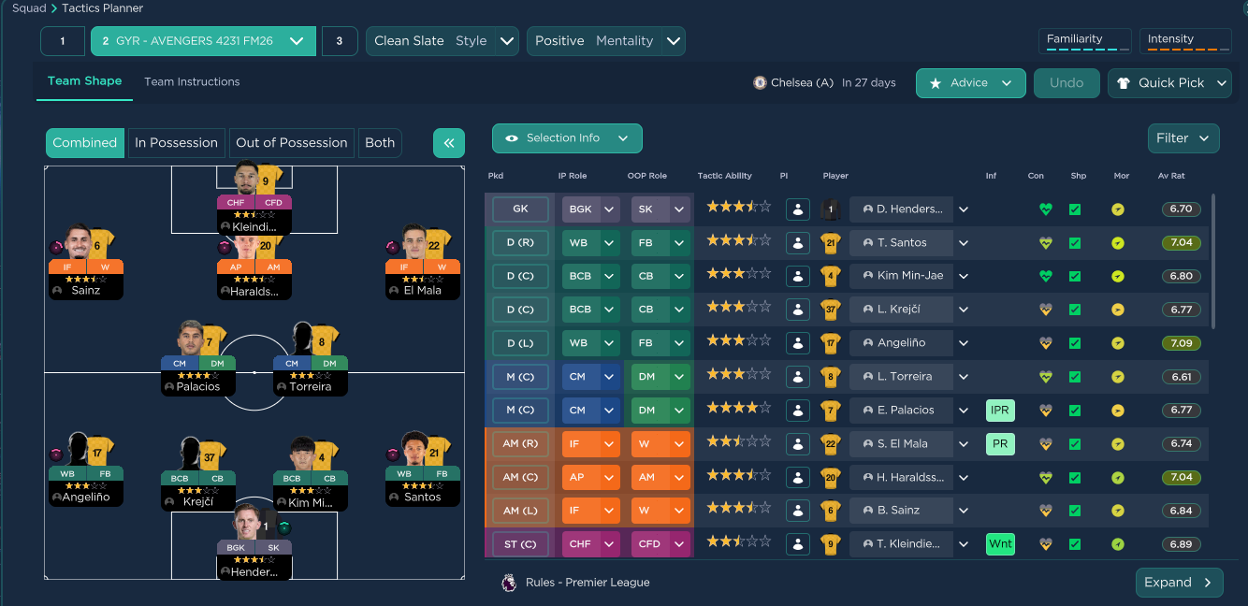1248x606 pixels.
Task: Click the Expand button
Action: tap(1179, 583)
